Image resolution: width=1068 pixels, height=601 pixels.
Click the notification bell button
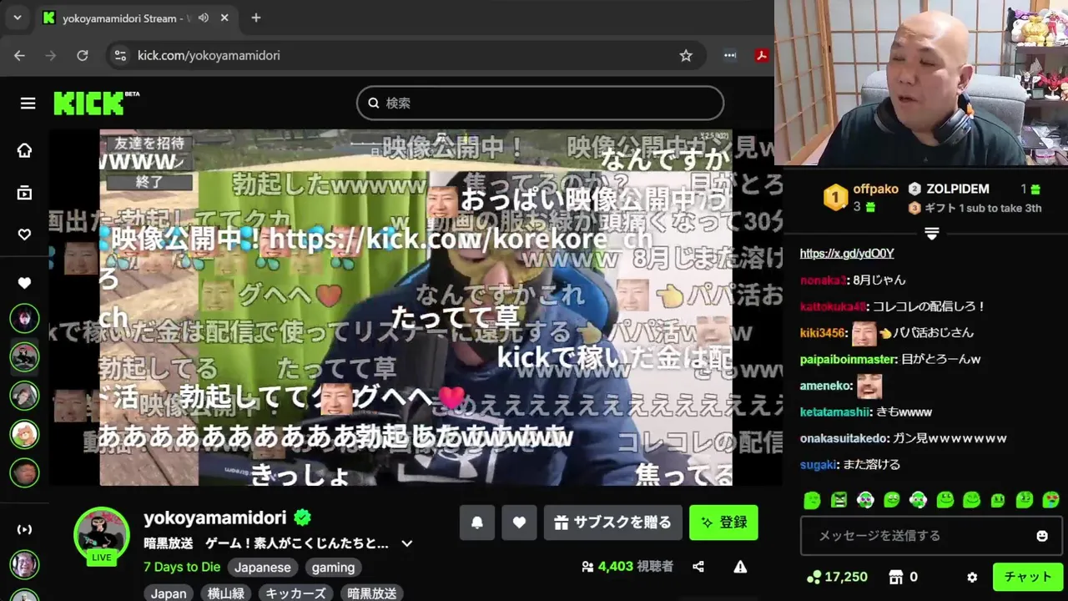pyautogui.click(x=477, y=523)
